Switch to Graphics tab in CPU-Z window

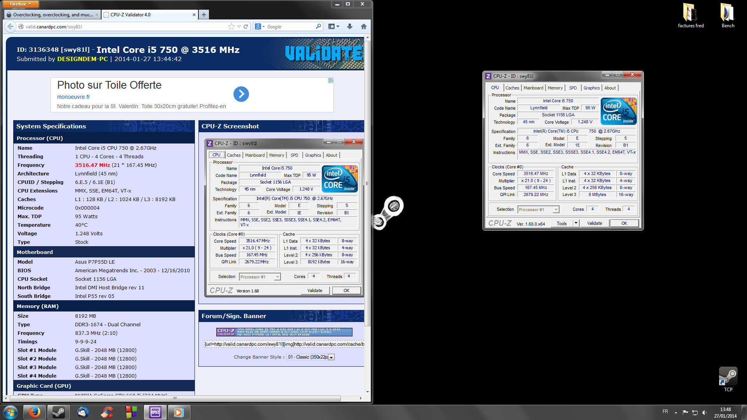click(591, 88)
